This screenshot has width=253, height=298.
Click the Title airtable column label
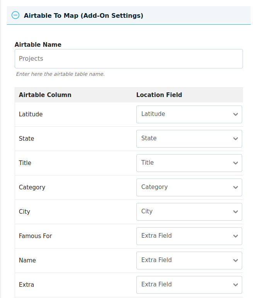coord(25,163)
